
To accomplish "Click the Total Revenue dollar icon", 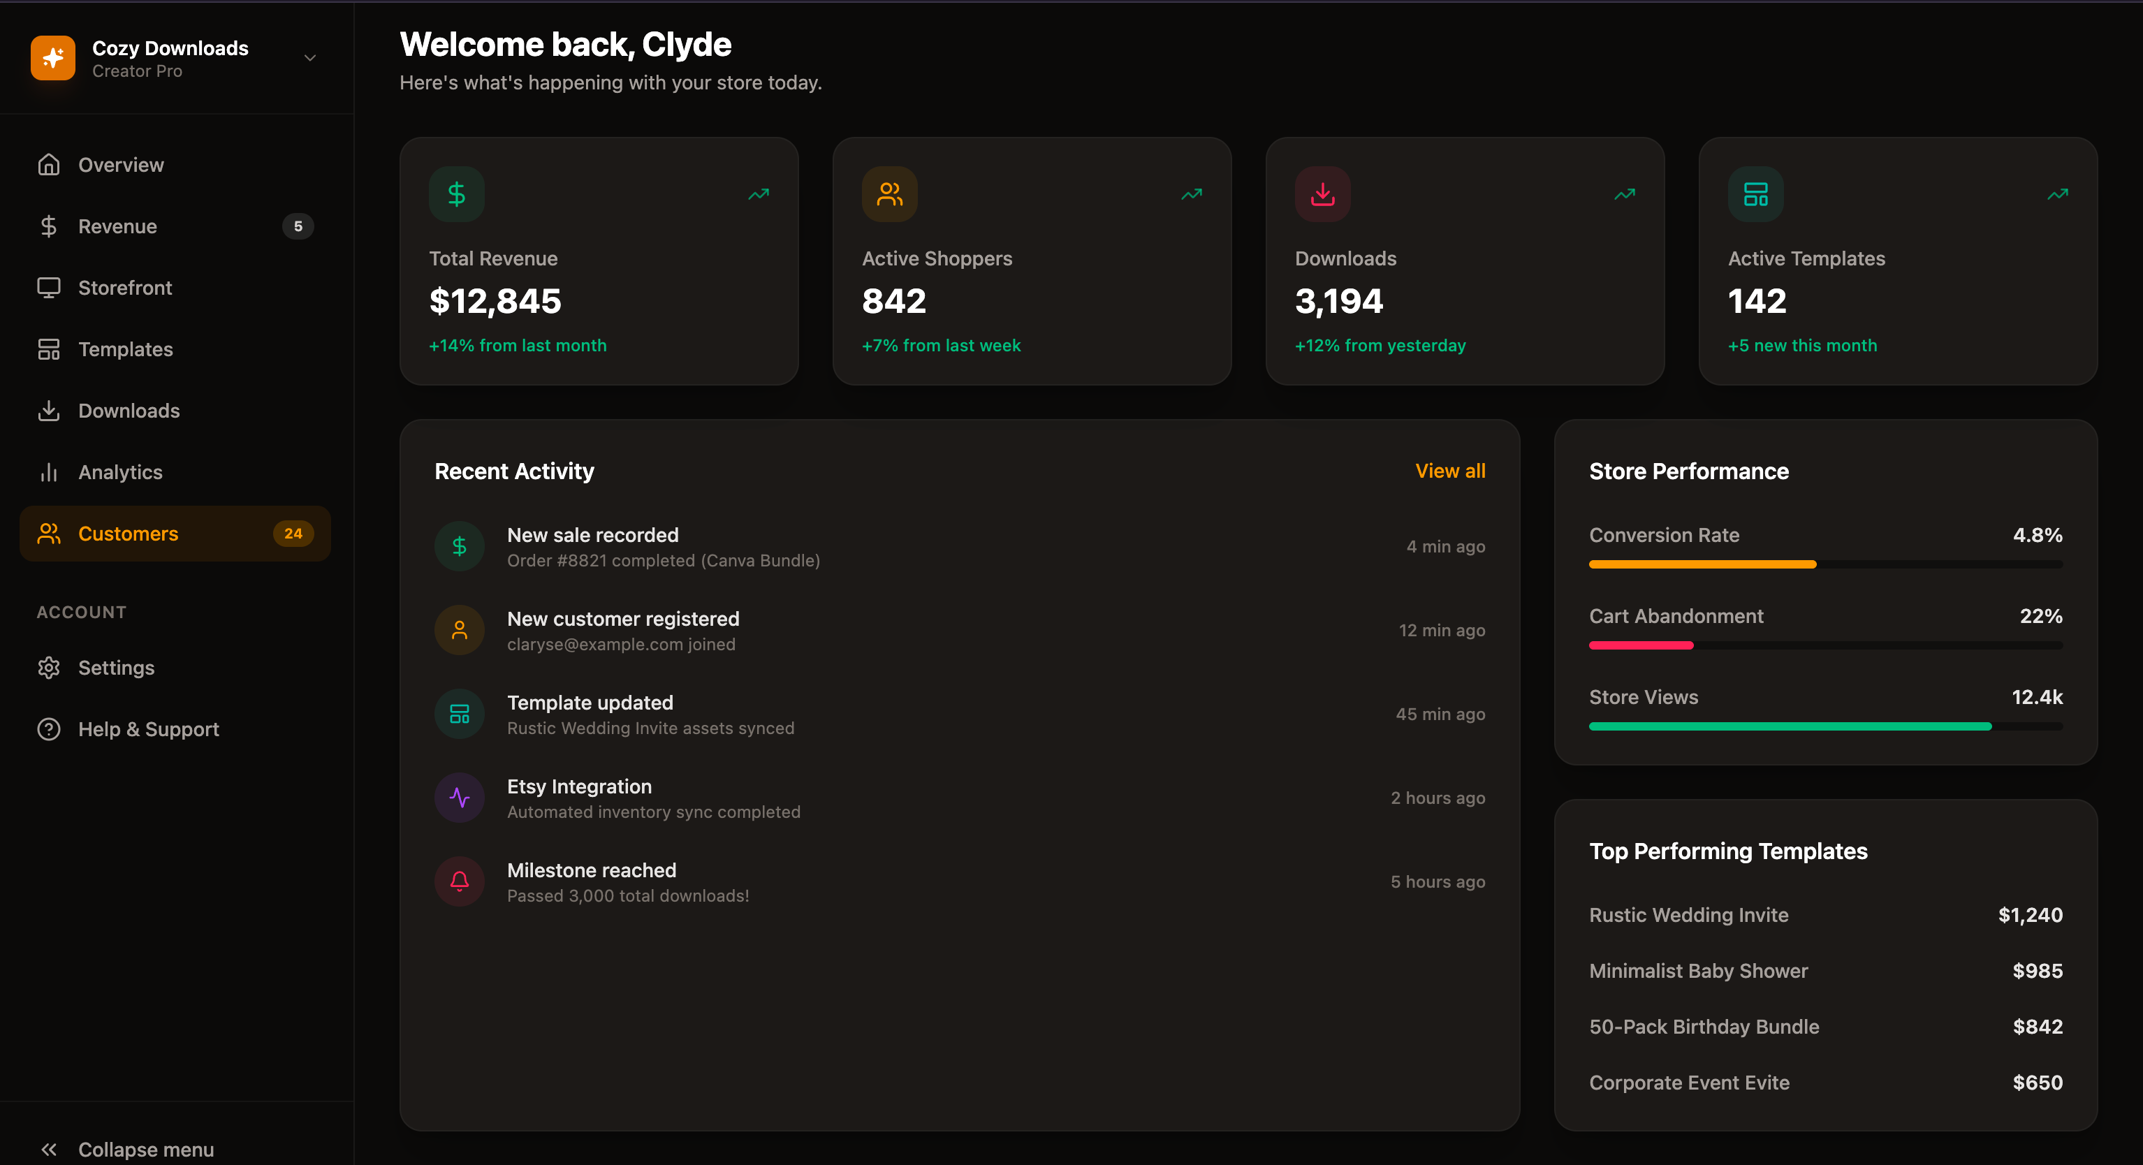I will (457, 195).
